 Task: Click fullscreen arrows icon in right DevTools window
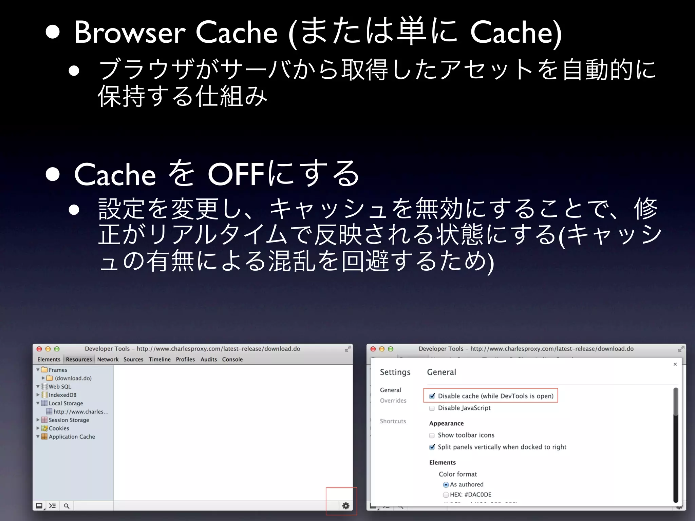pyautogui.click(x=681, y=349)
